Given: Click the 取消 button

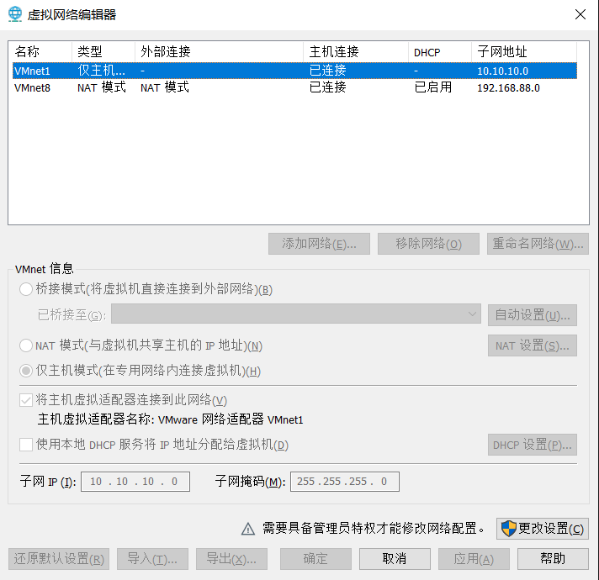Looking at the screenshot, I should point(395,559).
